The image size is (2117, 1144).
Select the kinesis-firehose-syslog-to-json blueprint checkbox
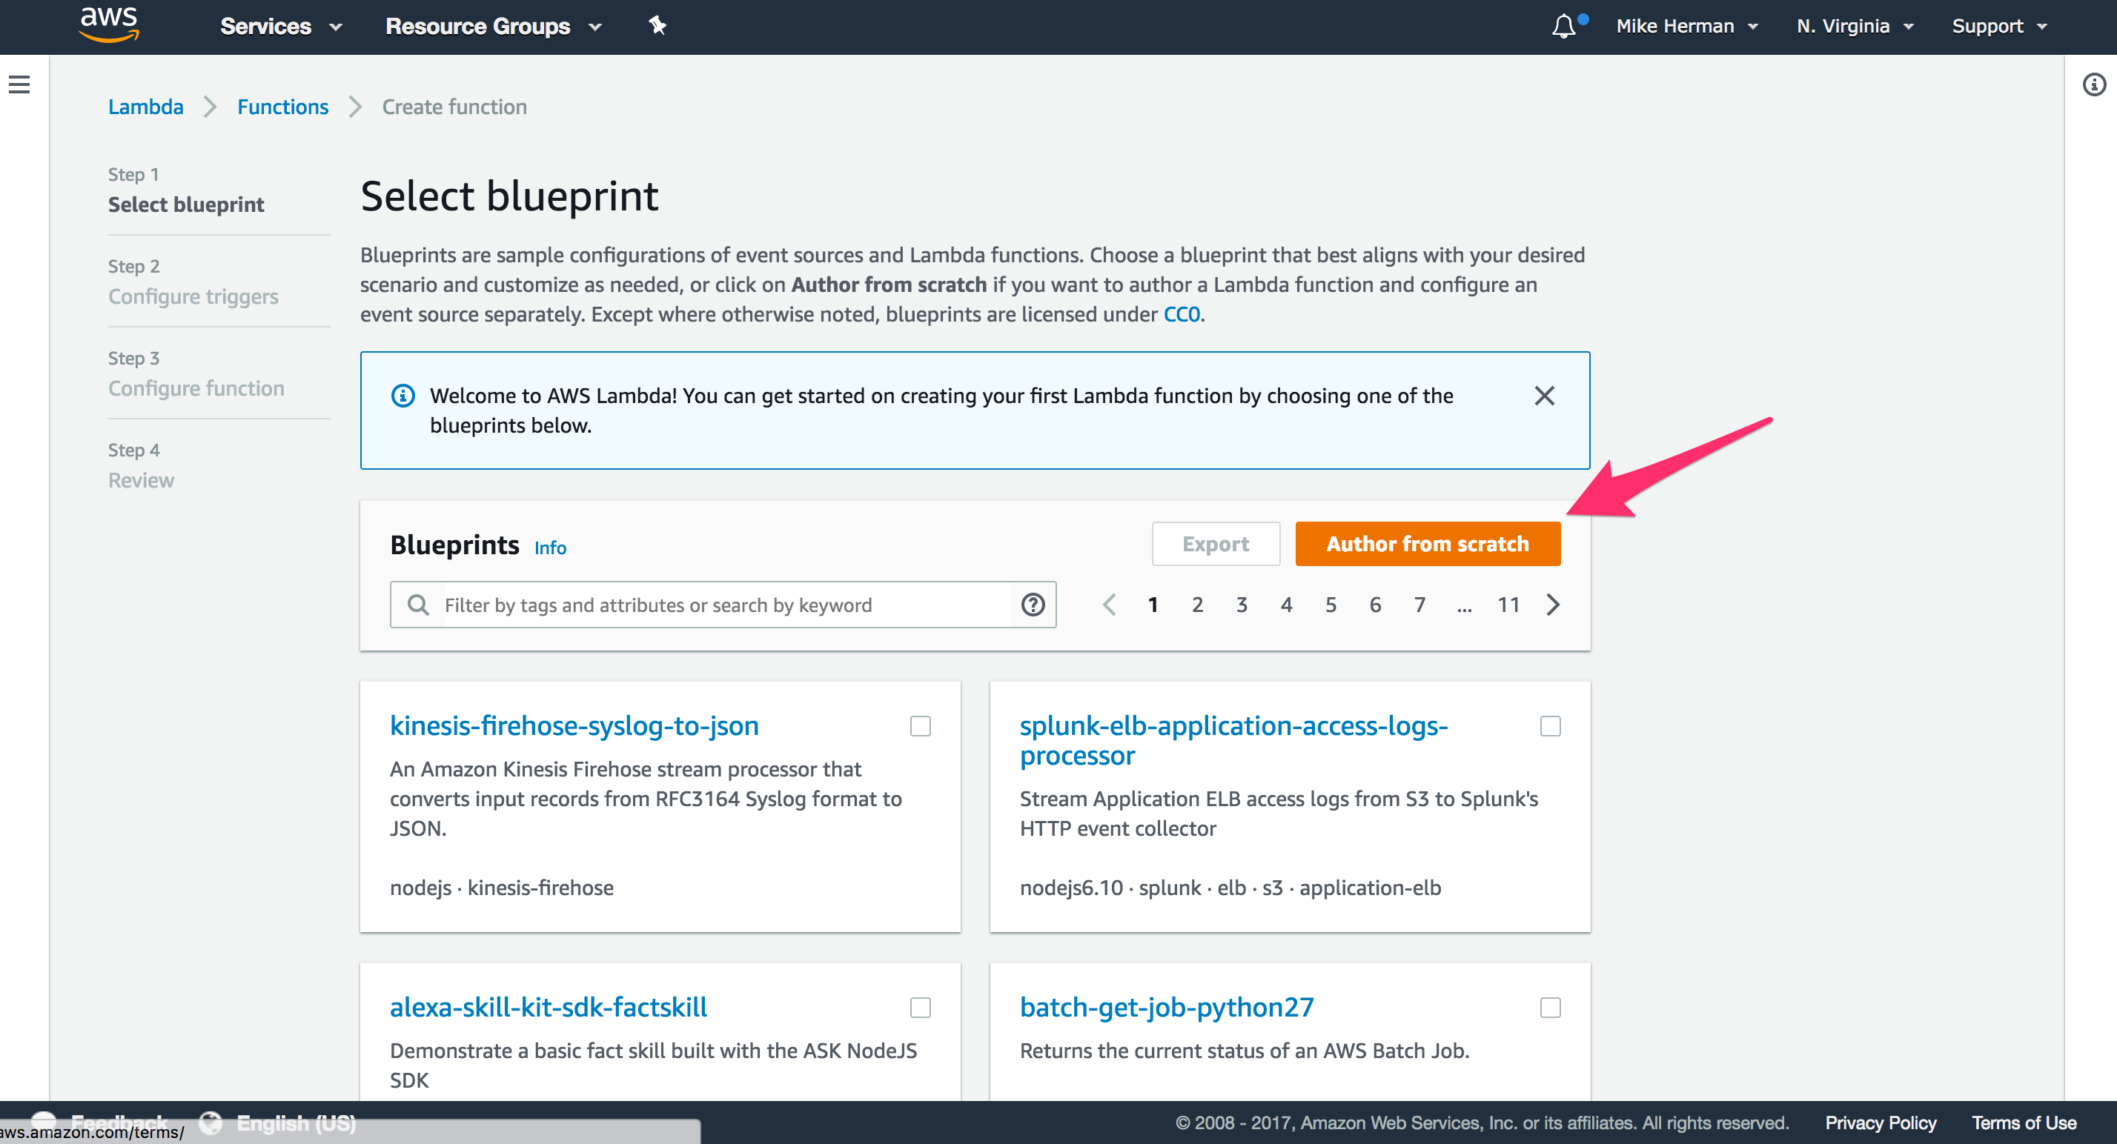[x=920, y=726]
